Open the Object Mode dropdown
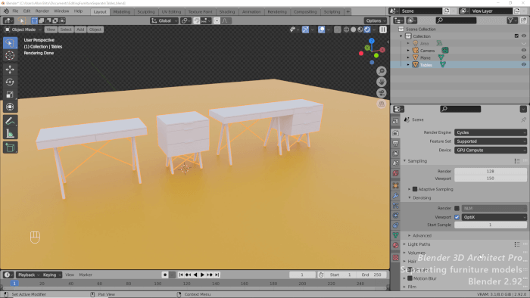This screenshot has width=530, height=298. tap(23, 29)
